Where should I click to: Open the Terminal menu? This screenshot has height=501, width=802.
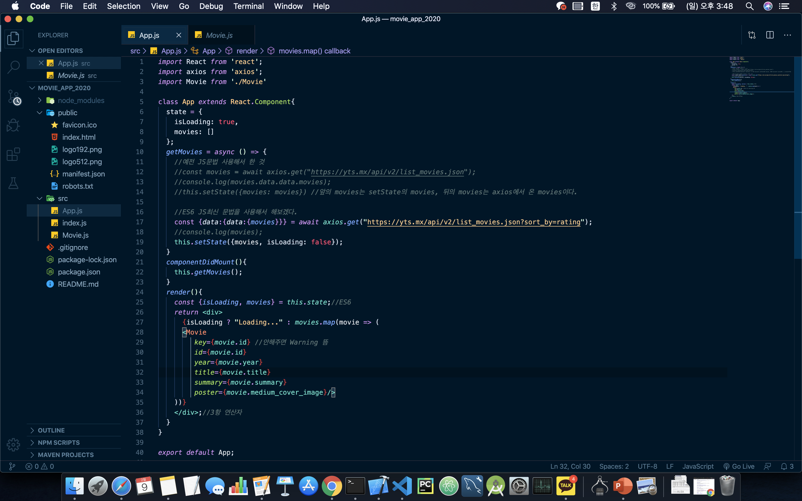point(248,6)
